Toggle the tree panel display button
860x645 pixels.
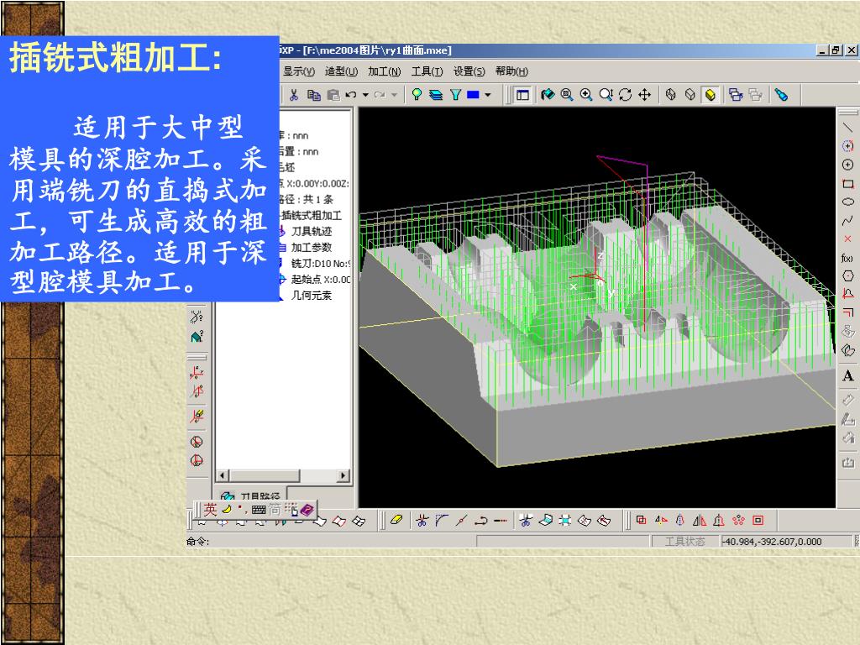pos(522,95)
